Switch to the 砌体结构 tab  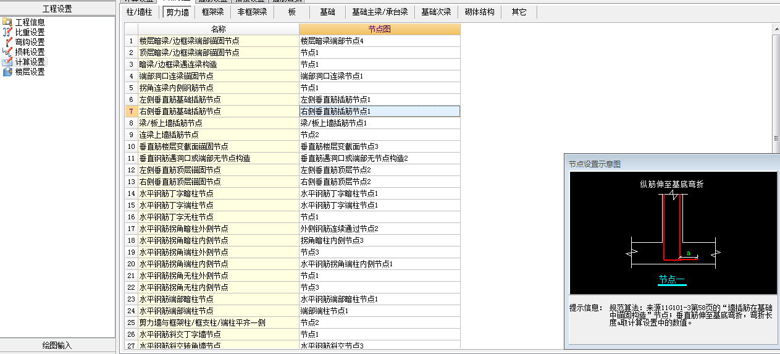click(479, 12)
